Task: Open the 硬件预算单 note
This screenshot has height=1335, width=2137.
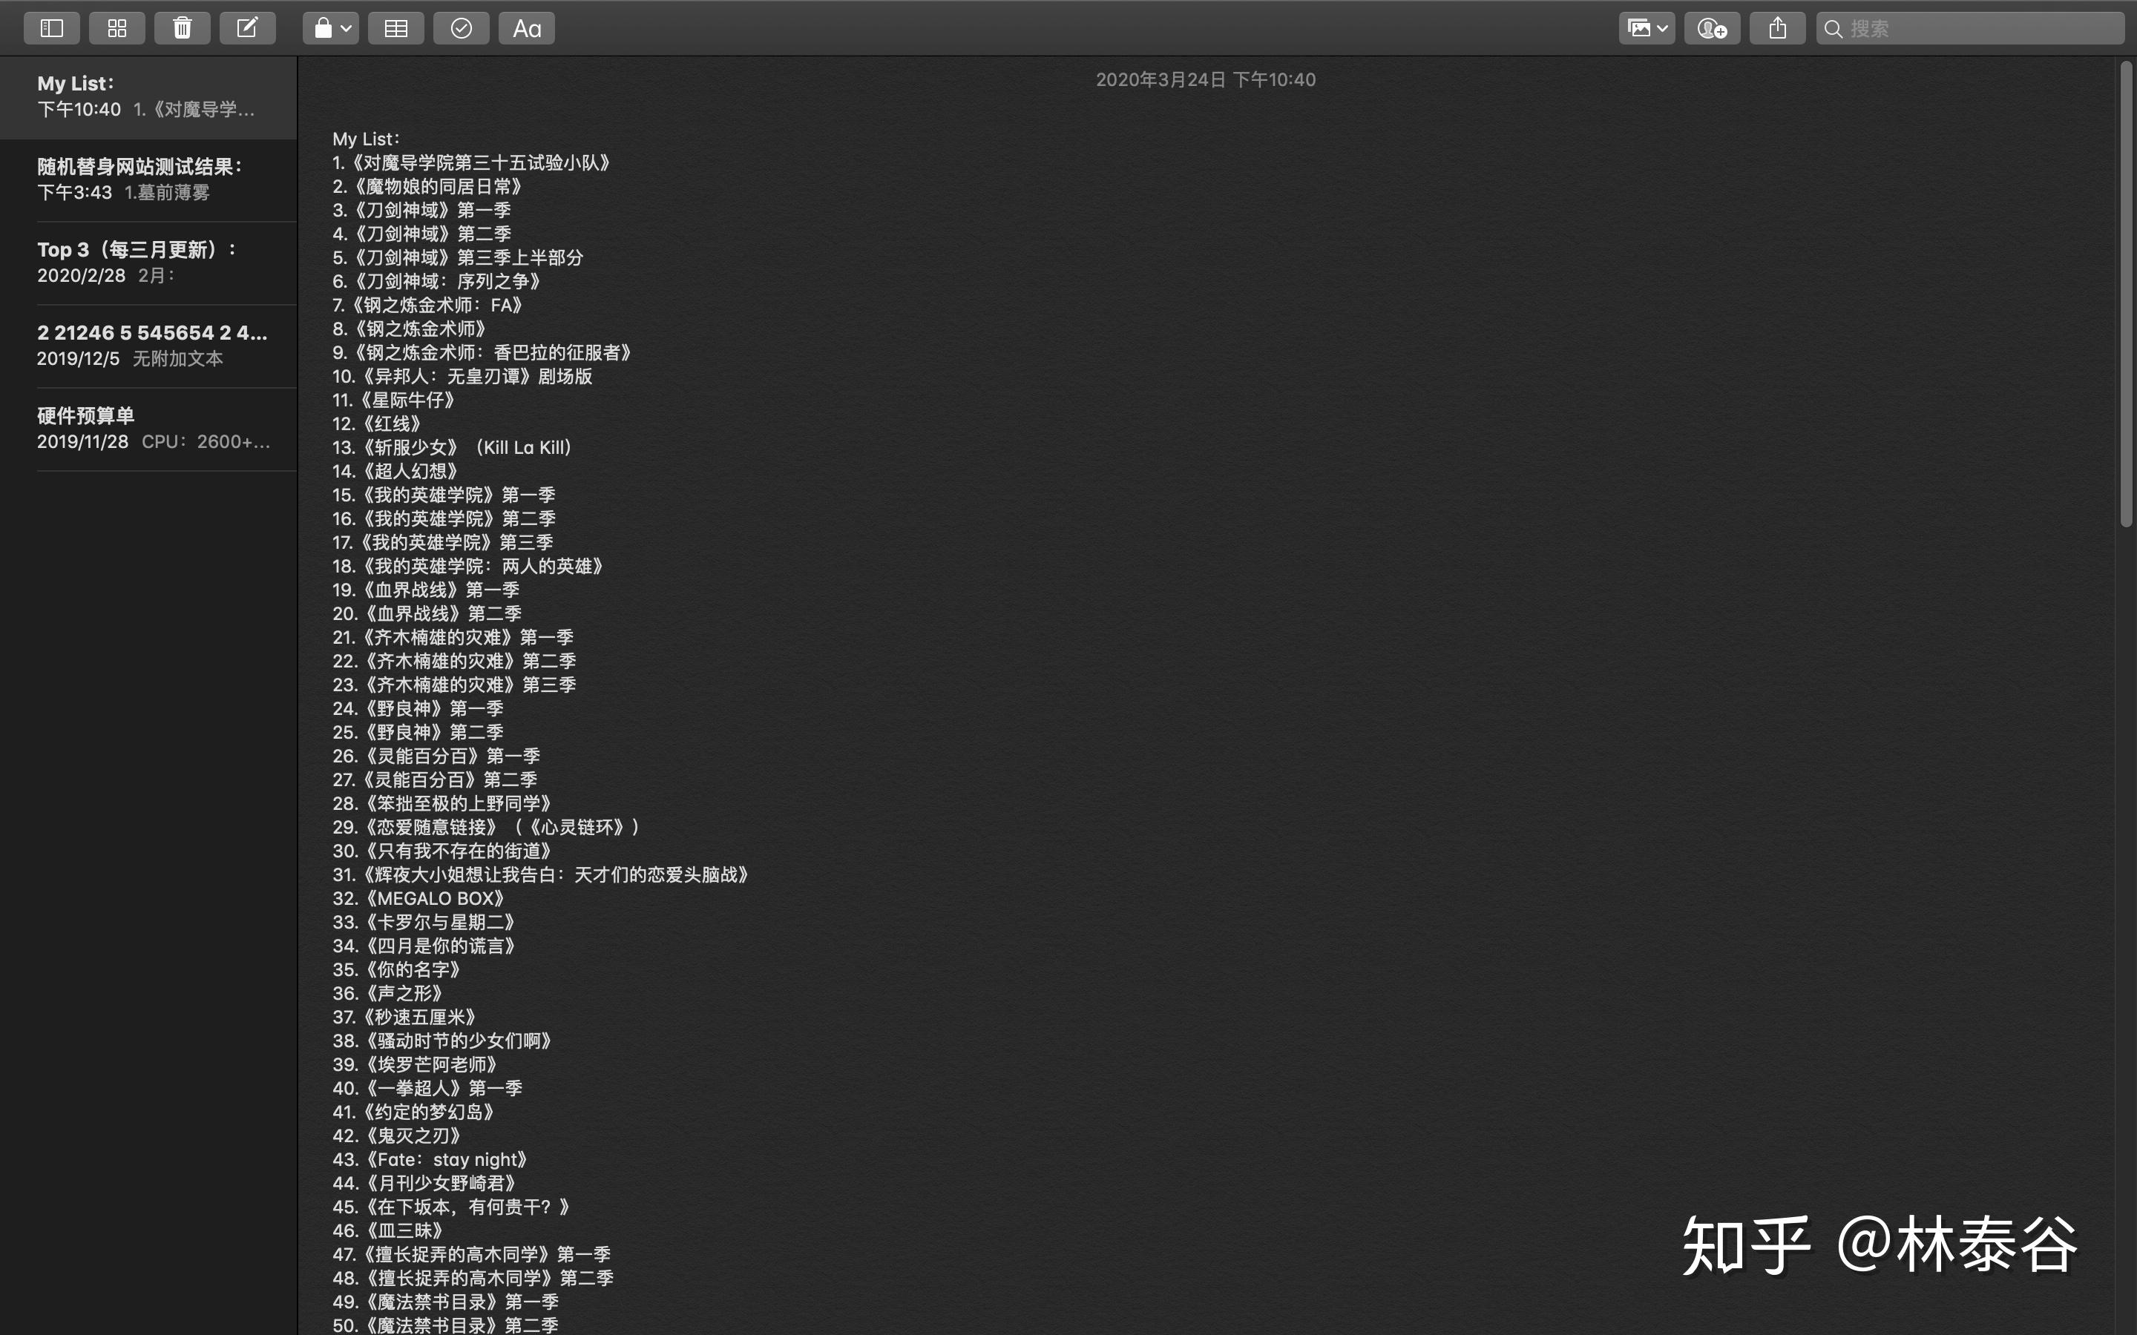Action: [148, 429]
